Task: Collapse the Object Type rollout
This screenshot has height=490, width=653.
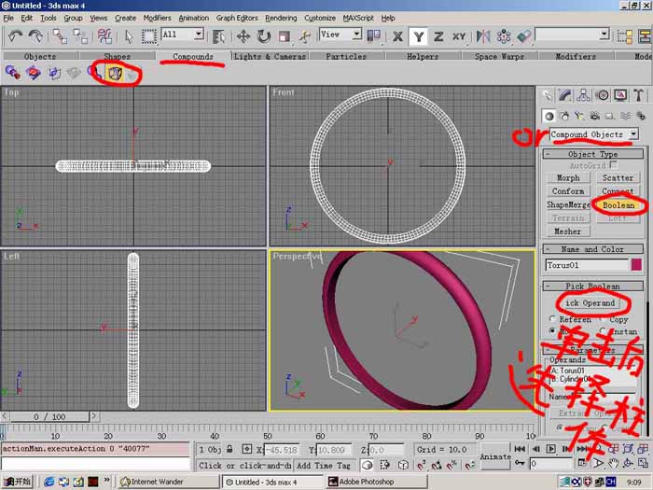Action: click(593, 154)
